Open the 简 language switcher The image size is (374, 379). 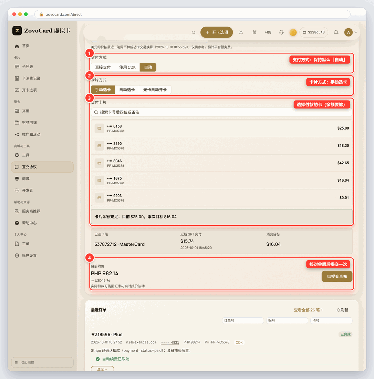(x=254, y=32)
